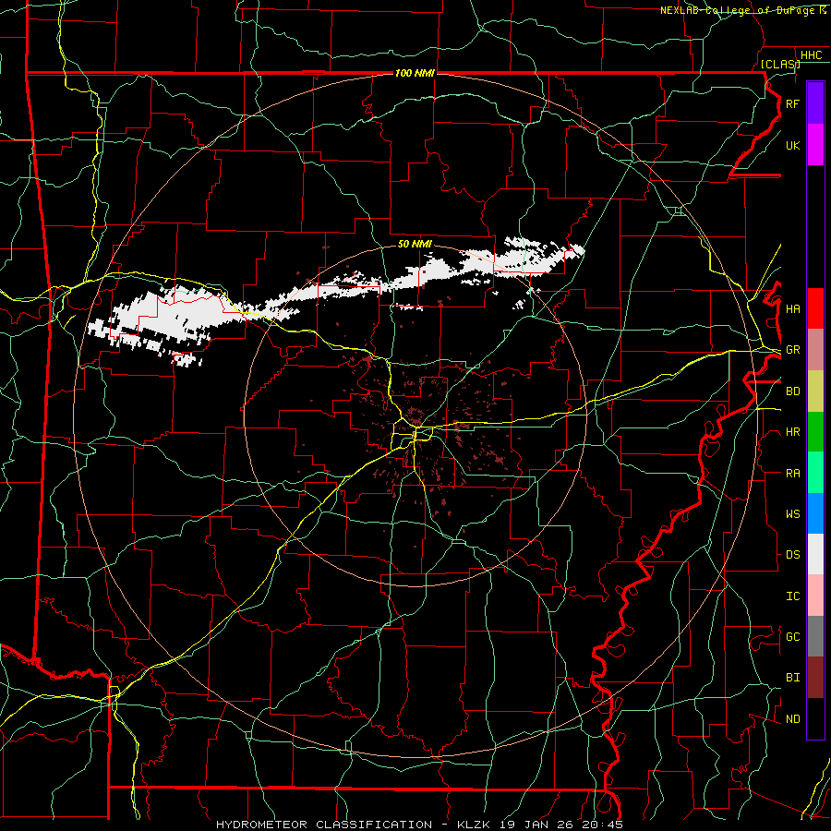831x831 pixels.
Task: Select the WS legend label
Action: pyautogui.click(x=792, y=513)
